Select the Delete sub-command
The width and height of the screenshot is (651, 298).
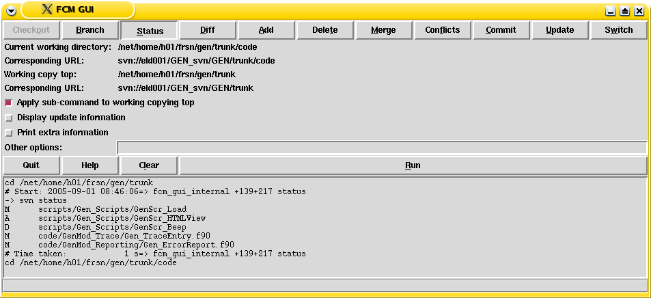point(325,30)
